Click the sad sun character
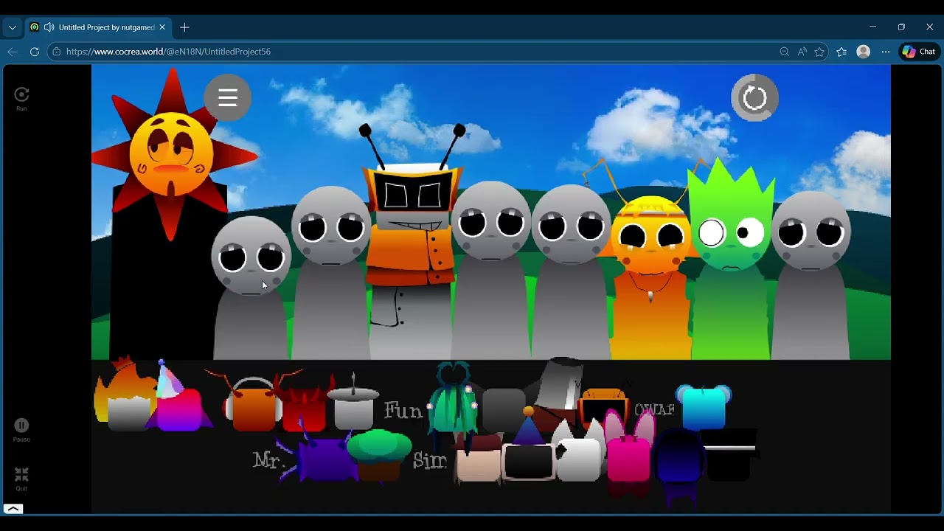944x531 pixels. (x=171, y=155)
